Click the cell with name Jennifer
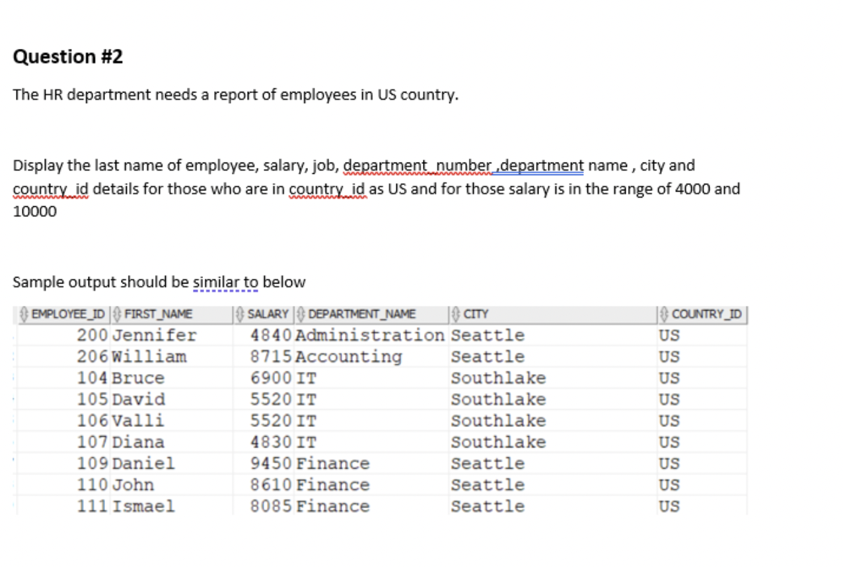Screen dimensions: 843x567 (x=155, y=335)
